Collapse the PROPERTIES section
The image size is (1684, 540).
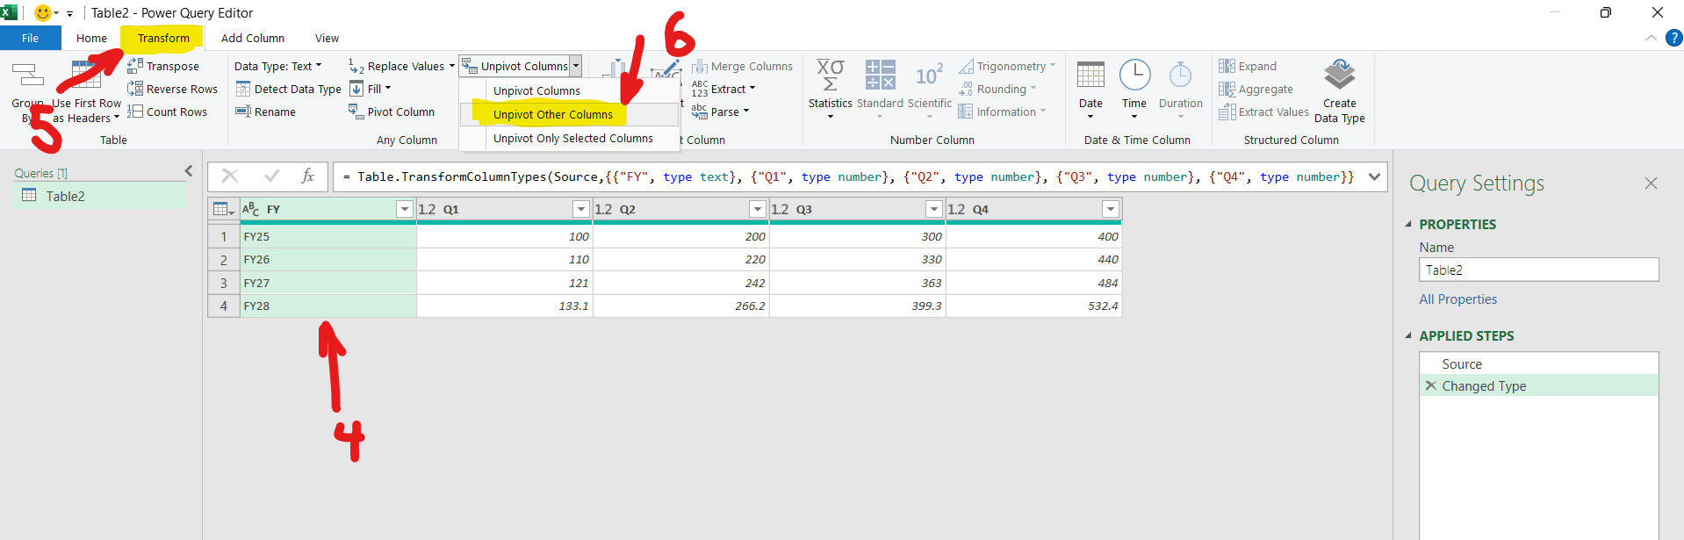coord(1408,224)
